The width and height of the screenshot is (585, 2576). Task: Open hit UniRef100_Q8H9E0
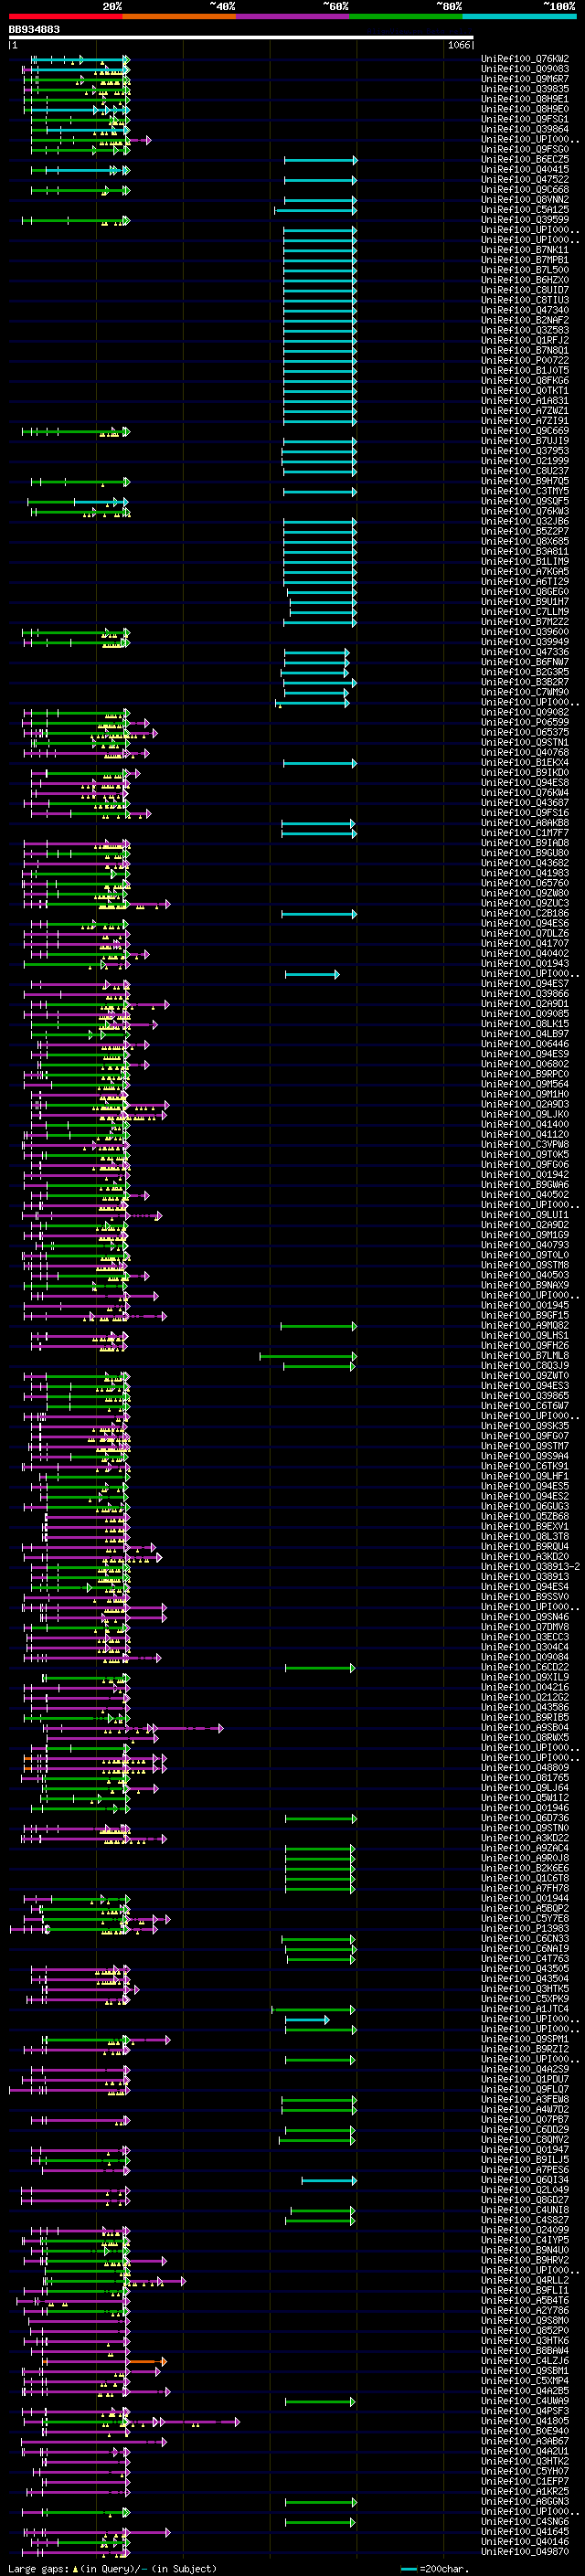(525, 109)
